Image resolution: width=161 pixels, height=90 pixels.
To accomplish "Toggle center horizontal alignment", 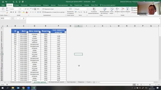I will click(33, 12).
